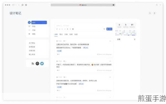Open the Link chip in the first post
Screen dimensions: 166x104
(x=85, y=48)
